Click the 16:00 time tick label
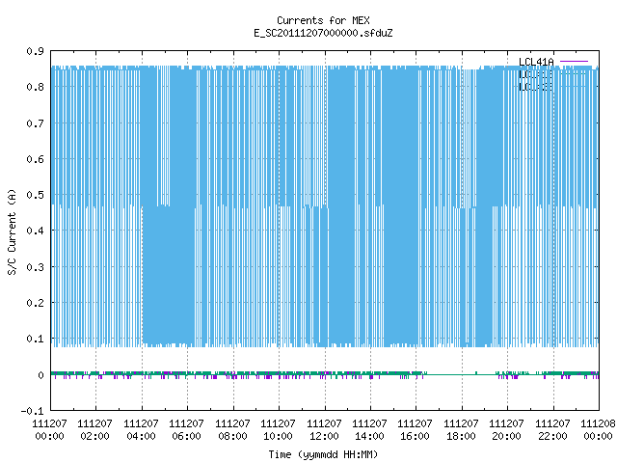Viewport: 617px width, 463px height. [415, 436]
